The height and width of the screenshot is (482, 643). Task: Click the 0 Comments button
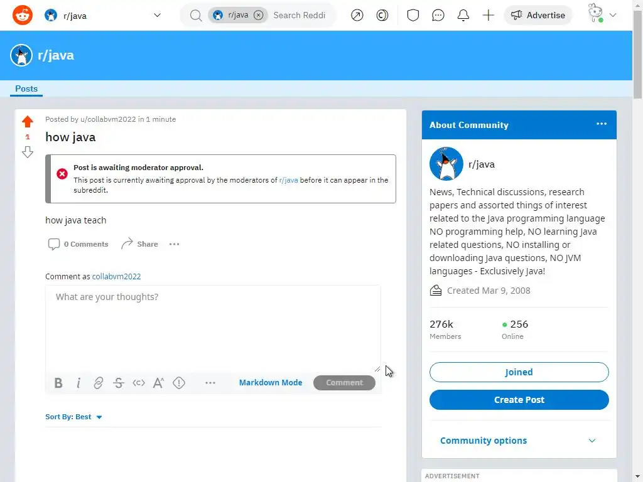(78, 244)
